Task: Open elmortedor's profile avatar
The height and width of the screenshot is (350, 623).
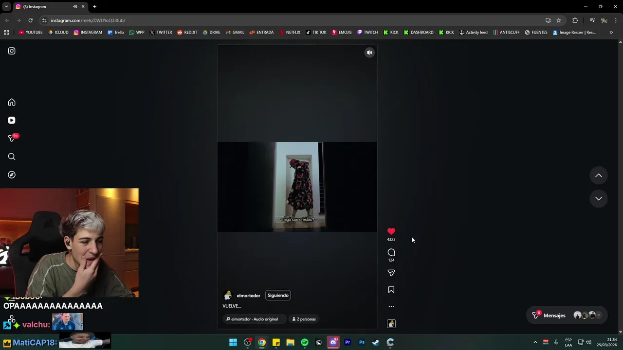Action: click(228, 296)
